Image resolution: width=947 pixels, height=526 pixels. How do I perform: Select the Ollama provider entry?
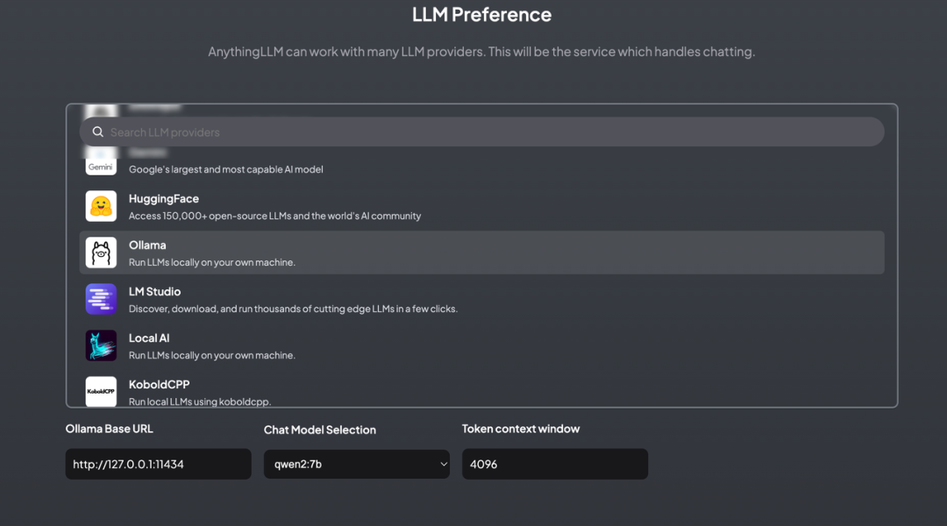(147, 245)
